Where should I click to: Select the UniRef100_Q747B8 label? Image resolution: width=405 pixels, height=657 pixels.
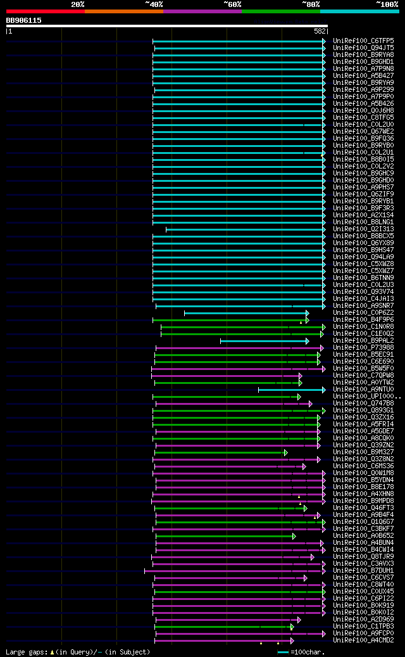point(363,403)
